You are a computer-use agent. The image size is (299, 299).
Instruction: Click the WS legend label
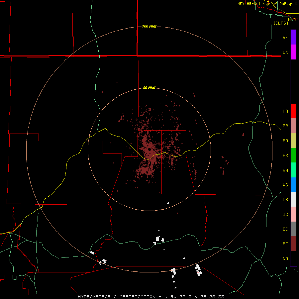(285, 185)
